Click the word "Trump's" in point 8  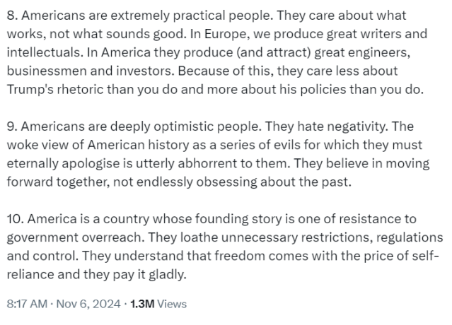point(30,88)
